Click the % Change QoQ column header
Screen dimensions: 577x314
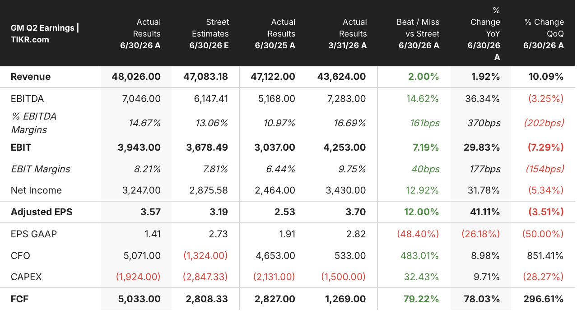(544, 34)
